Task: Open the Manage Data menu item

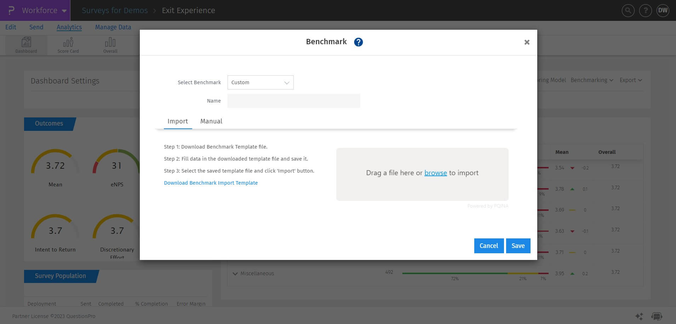Action: (x=113, y=27)
